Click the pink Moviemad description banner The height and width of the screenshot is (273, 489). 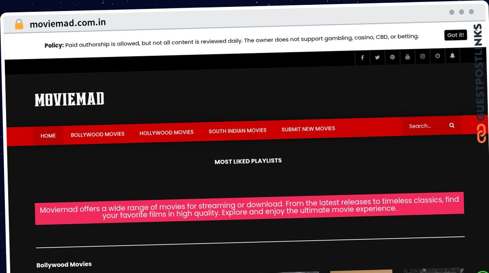[x=249, y=208]
